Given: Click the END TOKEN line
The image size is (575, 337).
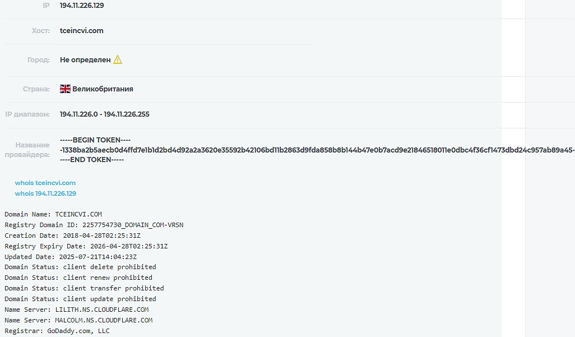Looking at the screenshot, I should tap(92, 160).
